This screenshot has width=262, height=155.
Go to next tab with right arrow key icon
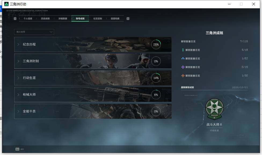tap(128, 18)
